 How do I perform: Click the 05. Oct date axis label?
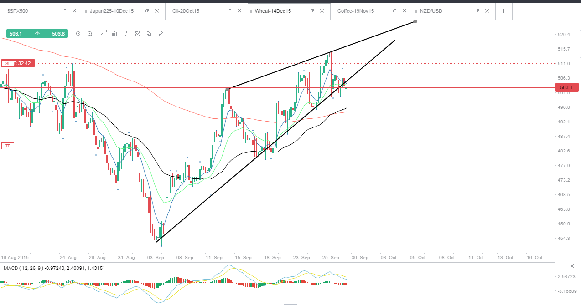click(419, 257)
